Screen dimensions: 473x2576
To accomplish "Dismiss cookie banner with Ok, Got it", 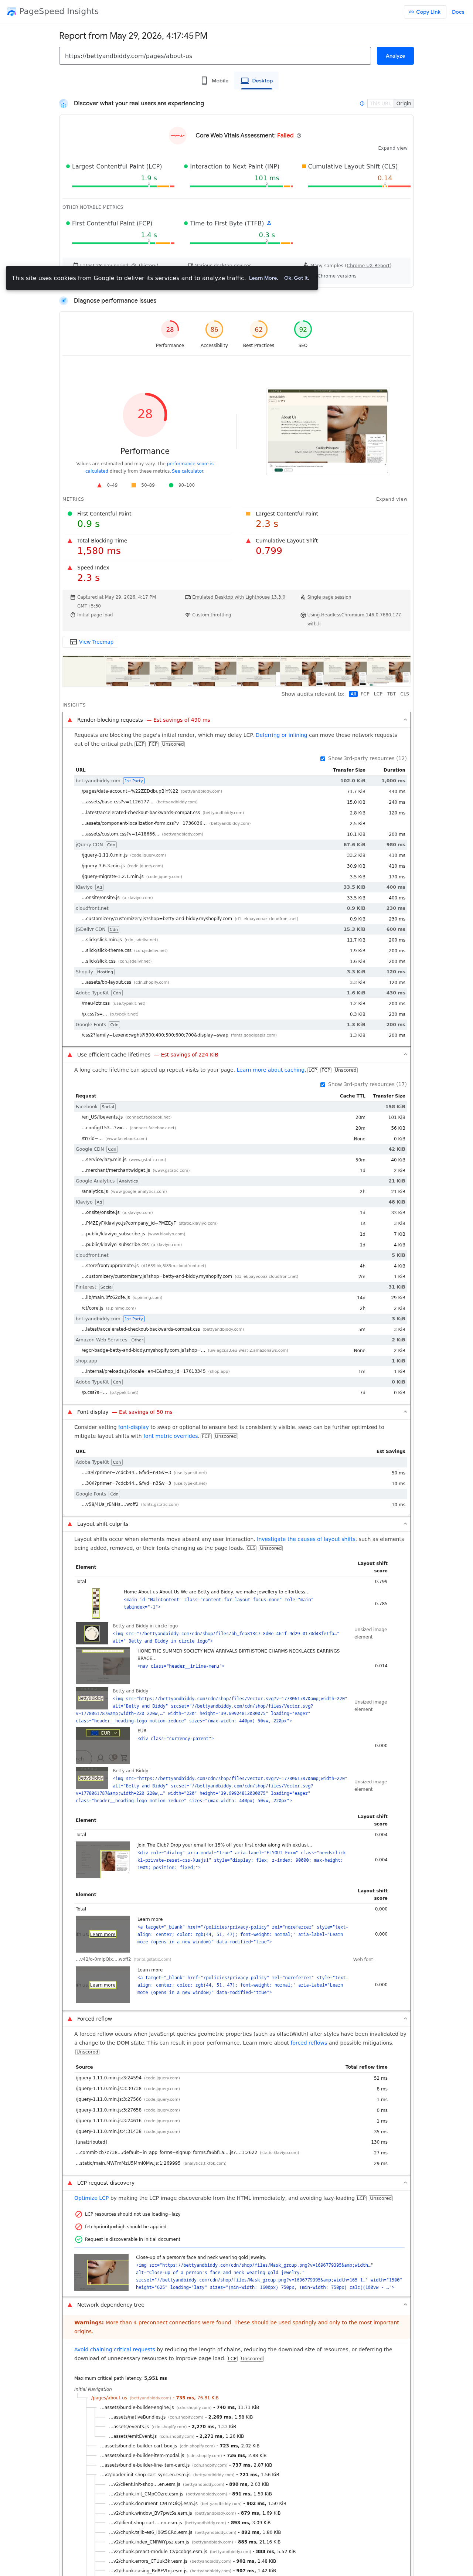I will point(296,278).
